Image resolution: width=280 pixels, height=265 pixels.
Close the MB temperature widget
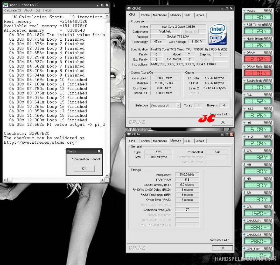(x=270, y=164)
